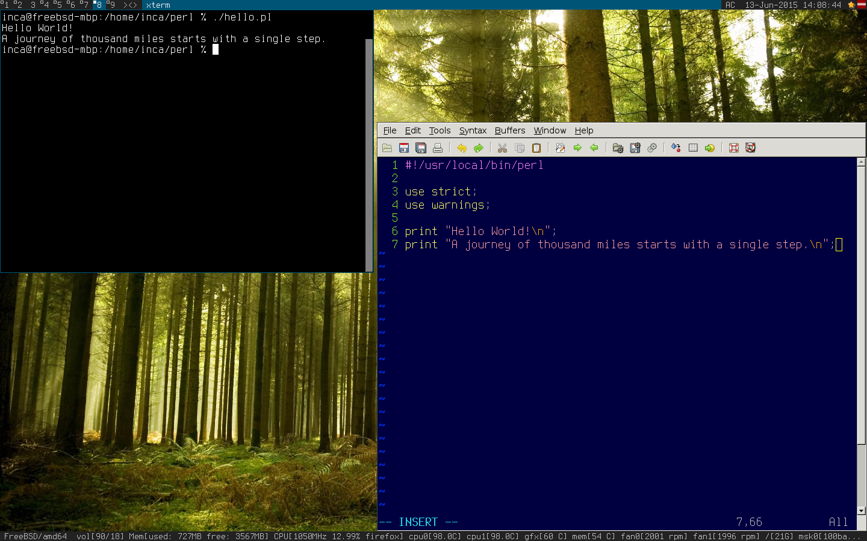Screen dimensions: 867x541
Task: Click the Print icon in gvim toolbar
Action: [438, 148]
